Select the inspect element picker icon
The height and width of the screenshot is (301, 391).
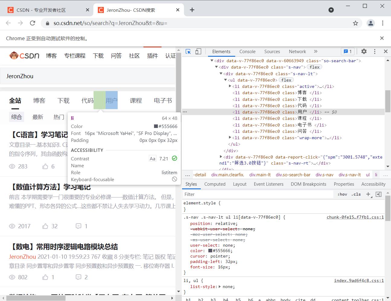(188, 52)
